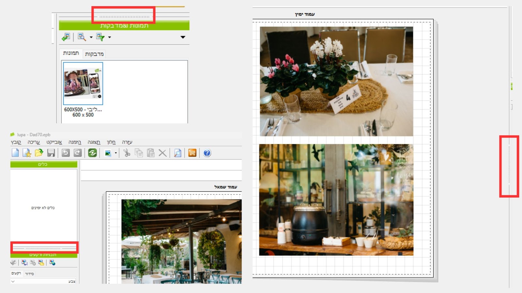Click the New blank document icon
Viewport: 522px width, 293px height.
15,153
